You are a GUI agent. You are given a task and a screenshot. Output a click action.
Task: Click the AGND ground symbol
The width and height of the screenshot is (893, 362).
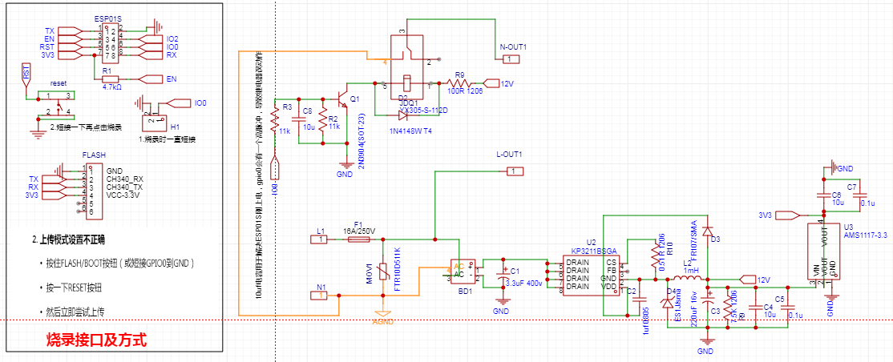382,315
